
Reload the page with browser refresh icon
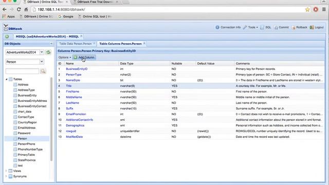[x=19, y=9]
